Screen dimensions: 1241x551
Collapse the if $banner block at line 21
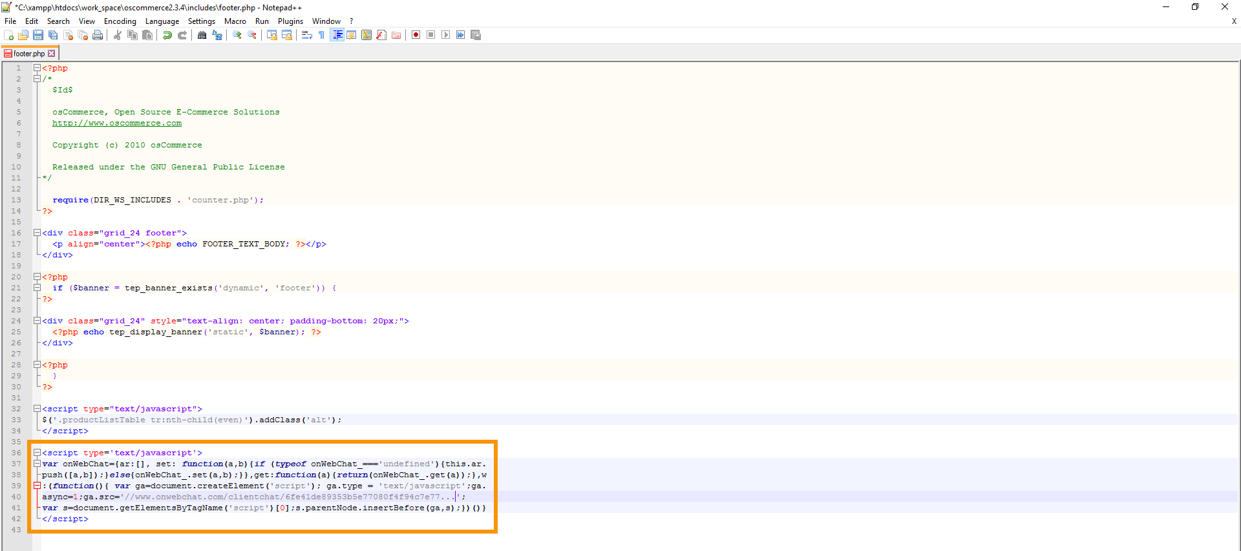37,288
